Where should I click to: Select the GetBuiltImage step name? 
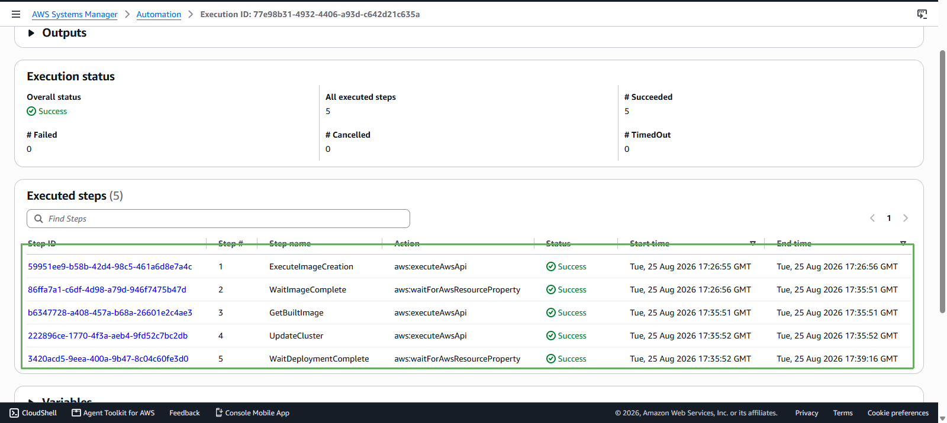[297, 313]
